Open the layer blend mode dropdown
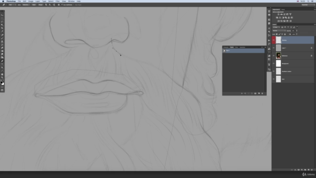 pos(279,31)
